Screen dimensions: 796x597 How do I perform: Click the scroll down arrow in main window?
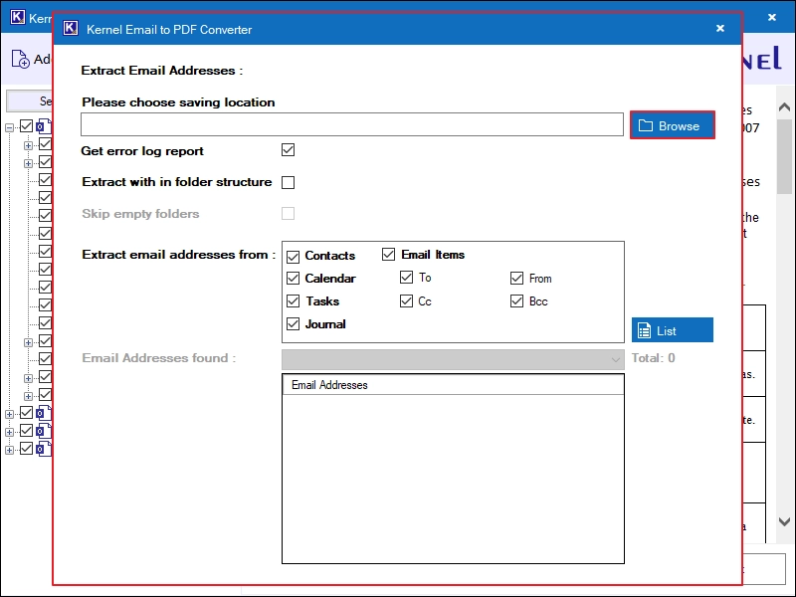point(784,521)
